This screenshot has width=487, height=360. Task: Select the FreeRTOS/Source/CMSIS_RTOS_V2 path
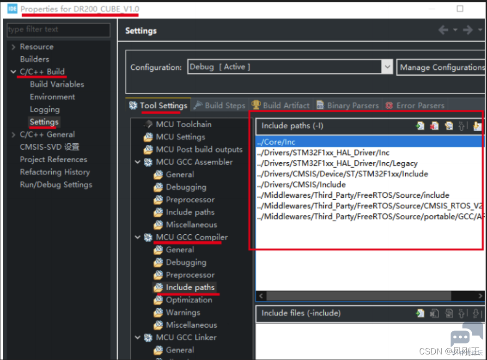pyautogui.click(x=370, y=206)
